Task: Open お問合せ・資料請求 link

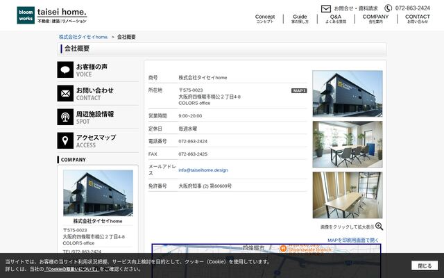Action: click(356, 8)
